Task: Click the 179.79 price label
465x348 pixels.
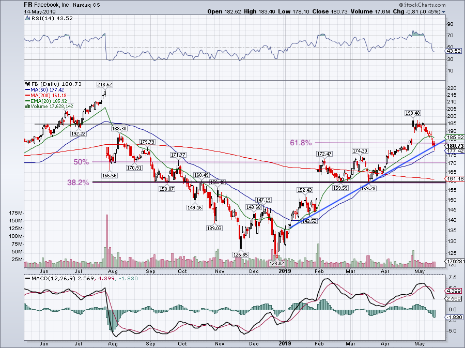Action: (147, 142)
